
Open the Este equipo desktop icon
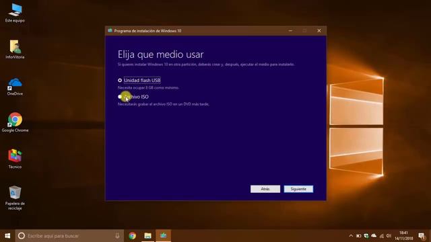coord(15,13)
